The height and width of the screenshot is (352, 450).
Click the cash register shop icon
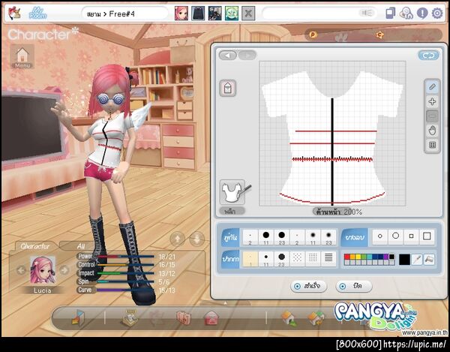click(130, 317)
